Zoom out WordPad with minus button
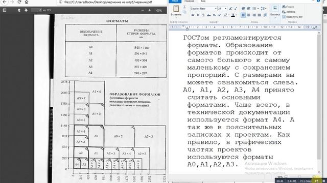The height and width of the screenshot is (183, 327). (286, 177)
